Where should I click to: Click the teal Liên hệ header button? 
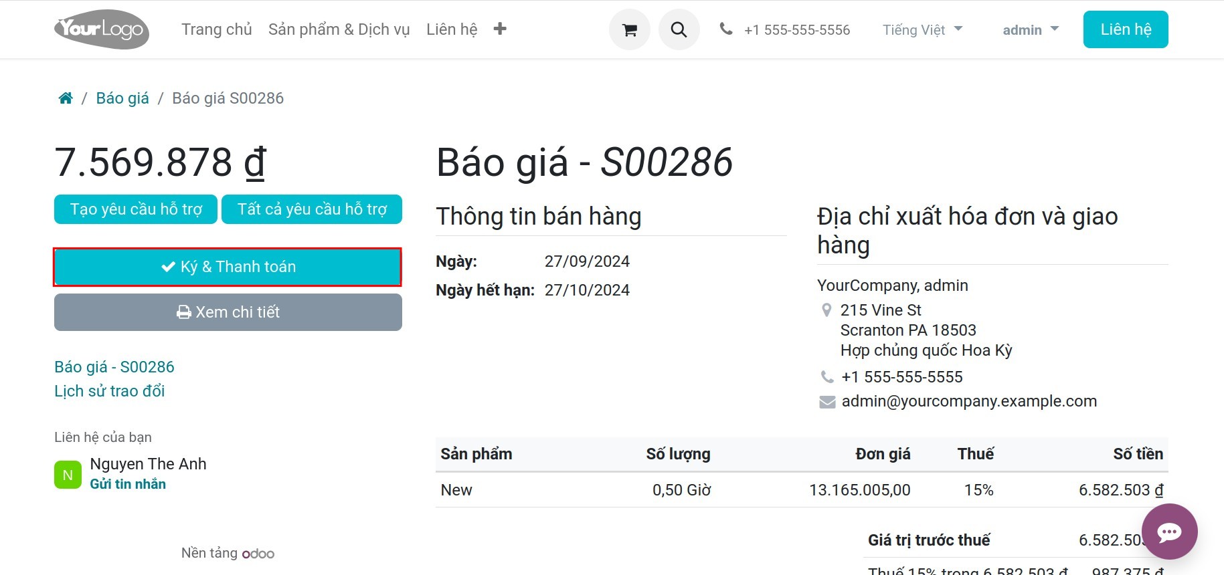pyautogui.click(x=1126, y=29)
